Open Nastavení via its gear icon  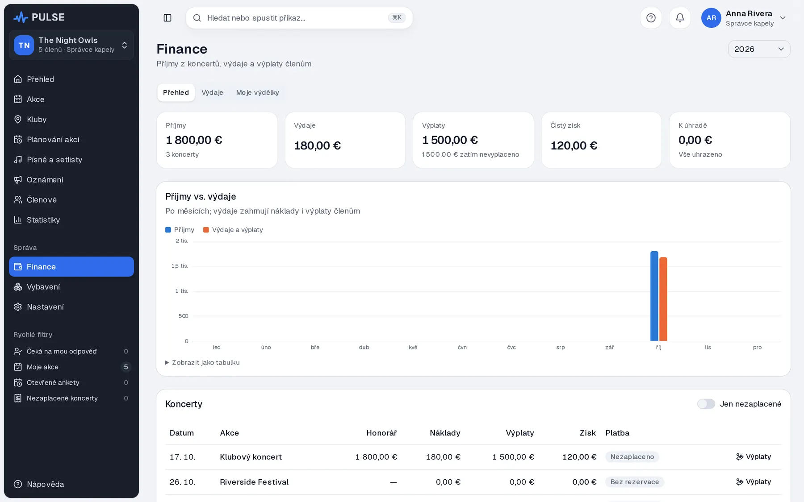(18, 307)
